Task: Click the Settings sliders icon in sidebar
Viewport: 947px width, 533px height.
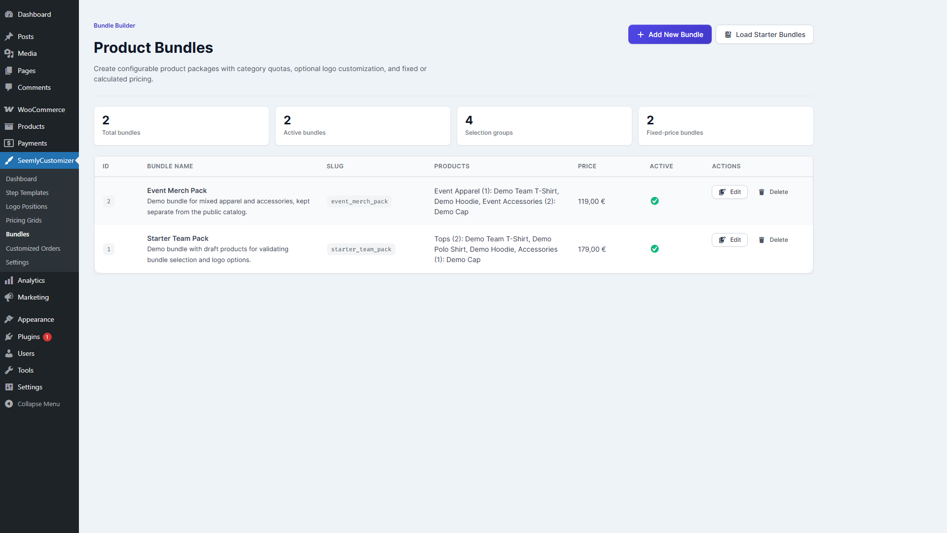Action: pyautogui.click(x=9, y=387)
